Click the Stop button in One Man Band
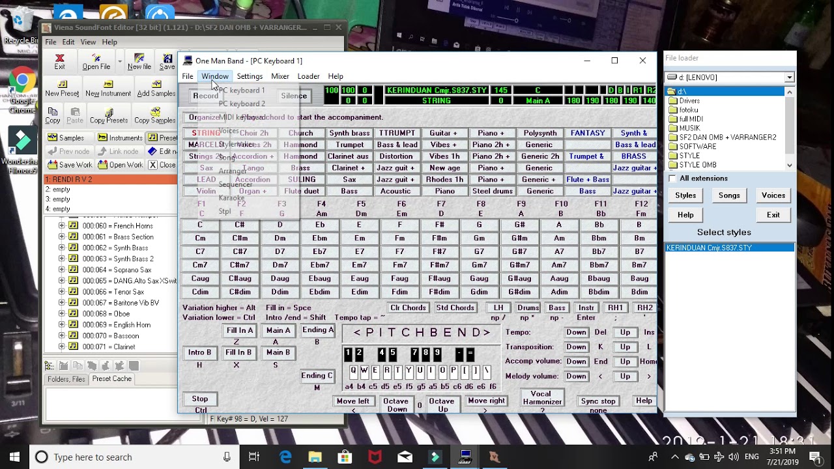The height and width of the screenshot is (469, 834). click(200, 399)
